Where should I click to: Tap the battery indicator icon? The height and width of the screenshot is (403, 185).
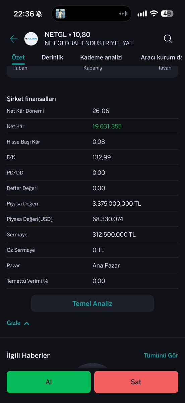[x=168, y=14]
